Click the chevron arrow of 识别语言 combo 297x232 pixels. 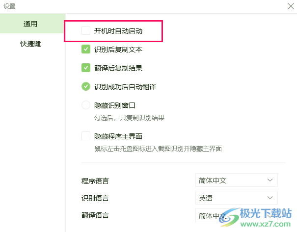(x=270, y=198)
